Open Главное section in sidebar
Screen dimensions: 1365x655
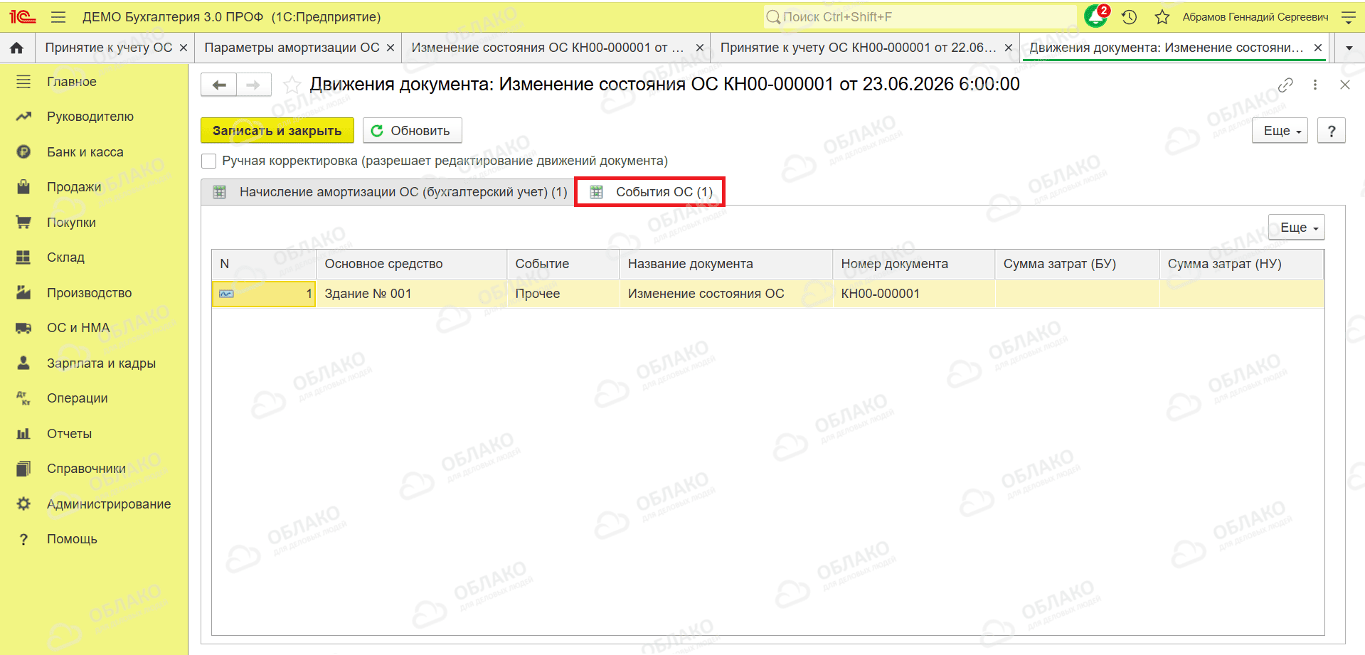pos(71,82)
